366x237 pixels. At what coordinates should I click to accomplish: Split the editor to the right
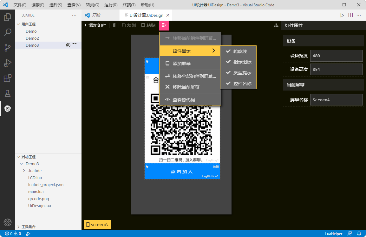click(350, 15)
